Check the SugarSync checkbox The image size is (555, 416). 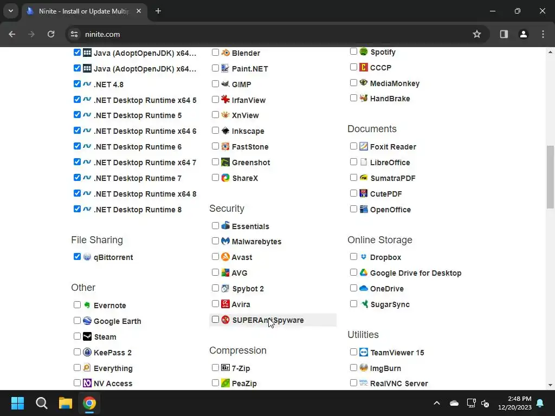353,303
